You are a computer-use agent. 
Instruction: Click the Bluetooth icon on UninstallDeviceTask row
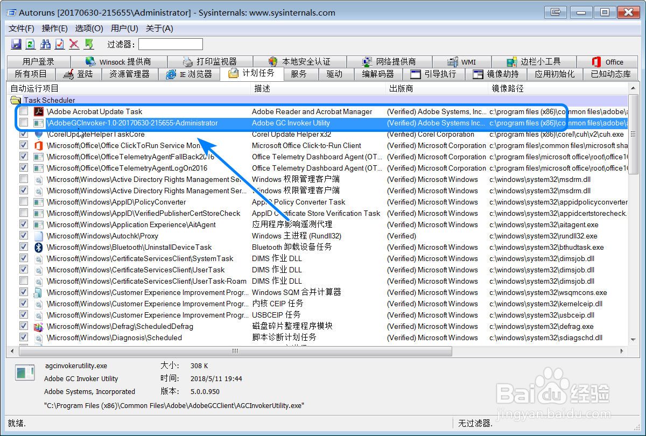click(38, 247)
